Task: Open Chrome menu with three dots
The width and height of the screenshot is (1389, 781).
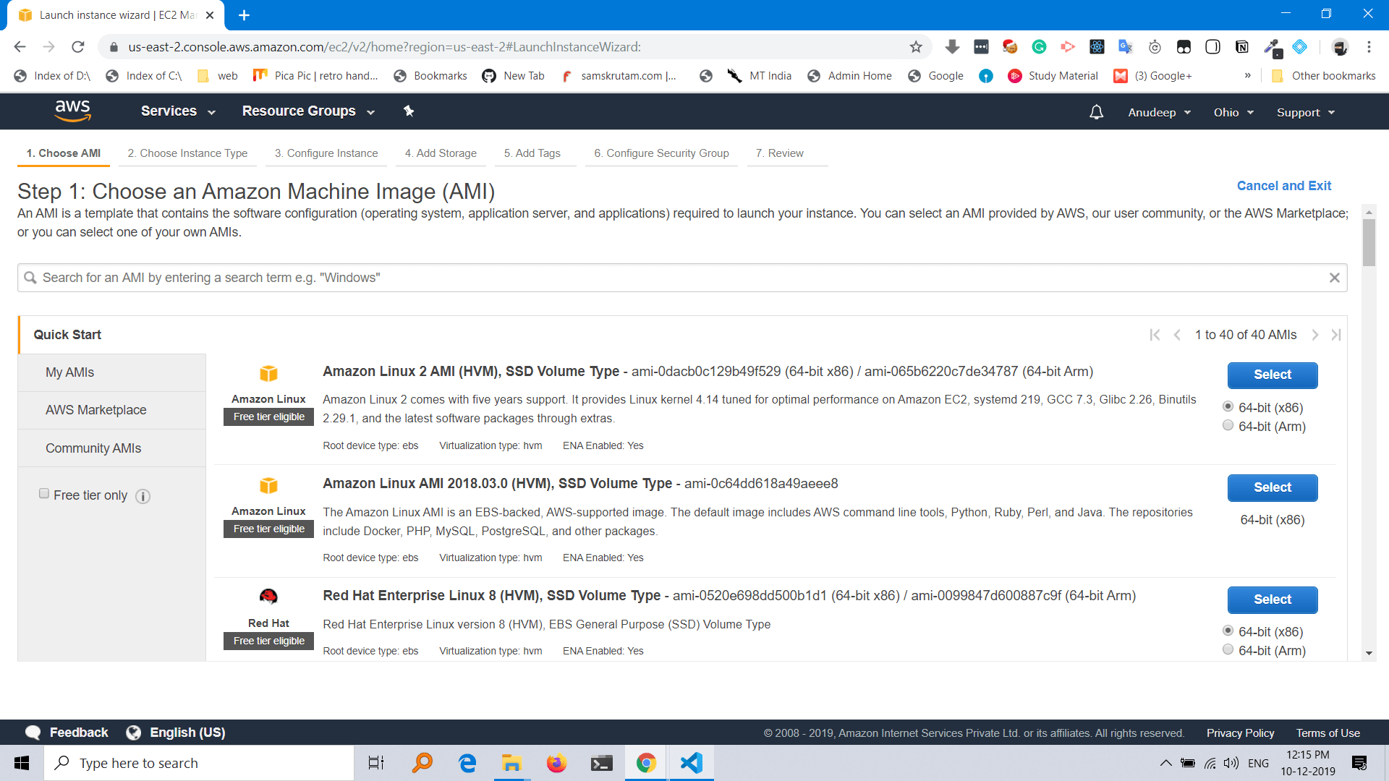Action: click(x=1369, y=47)
